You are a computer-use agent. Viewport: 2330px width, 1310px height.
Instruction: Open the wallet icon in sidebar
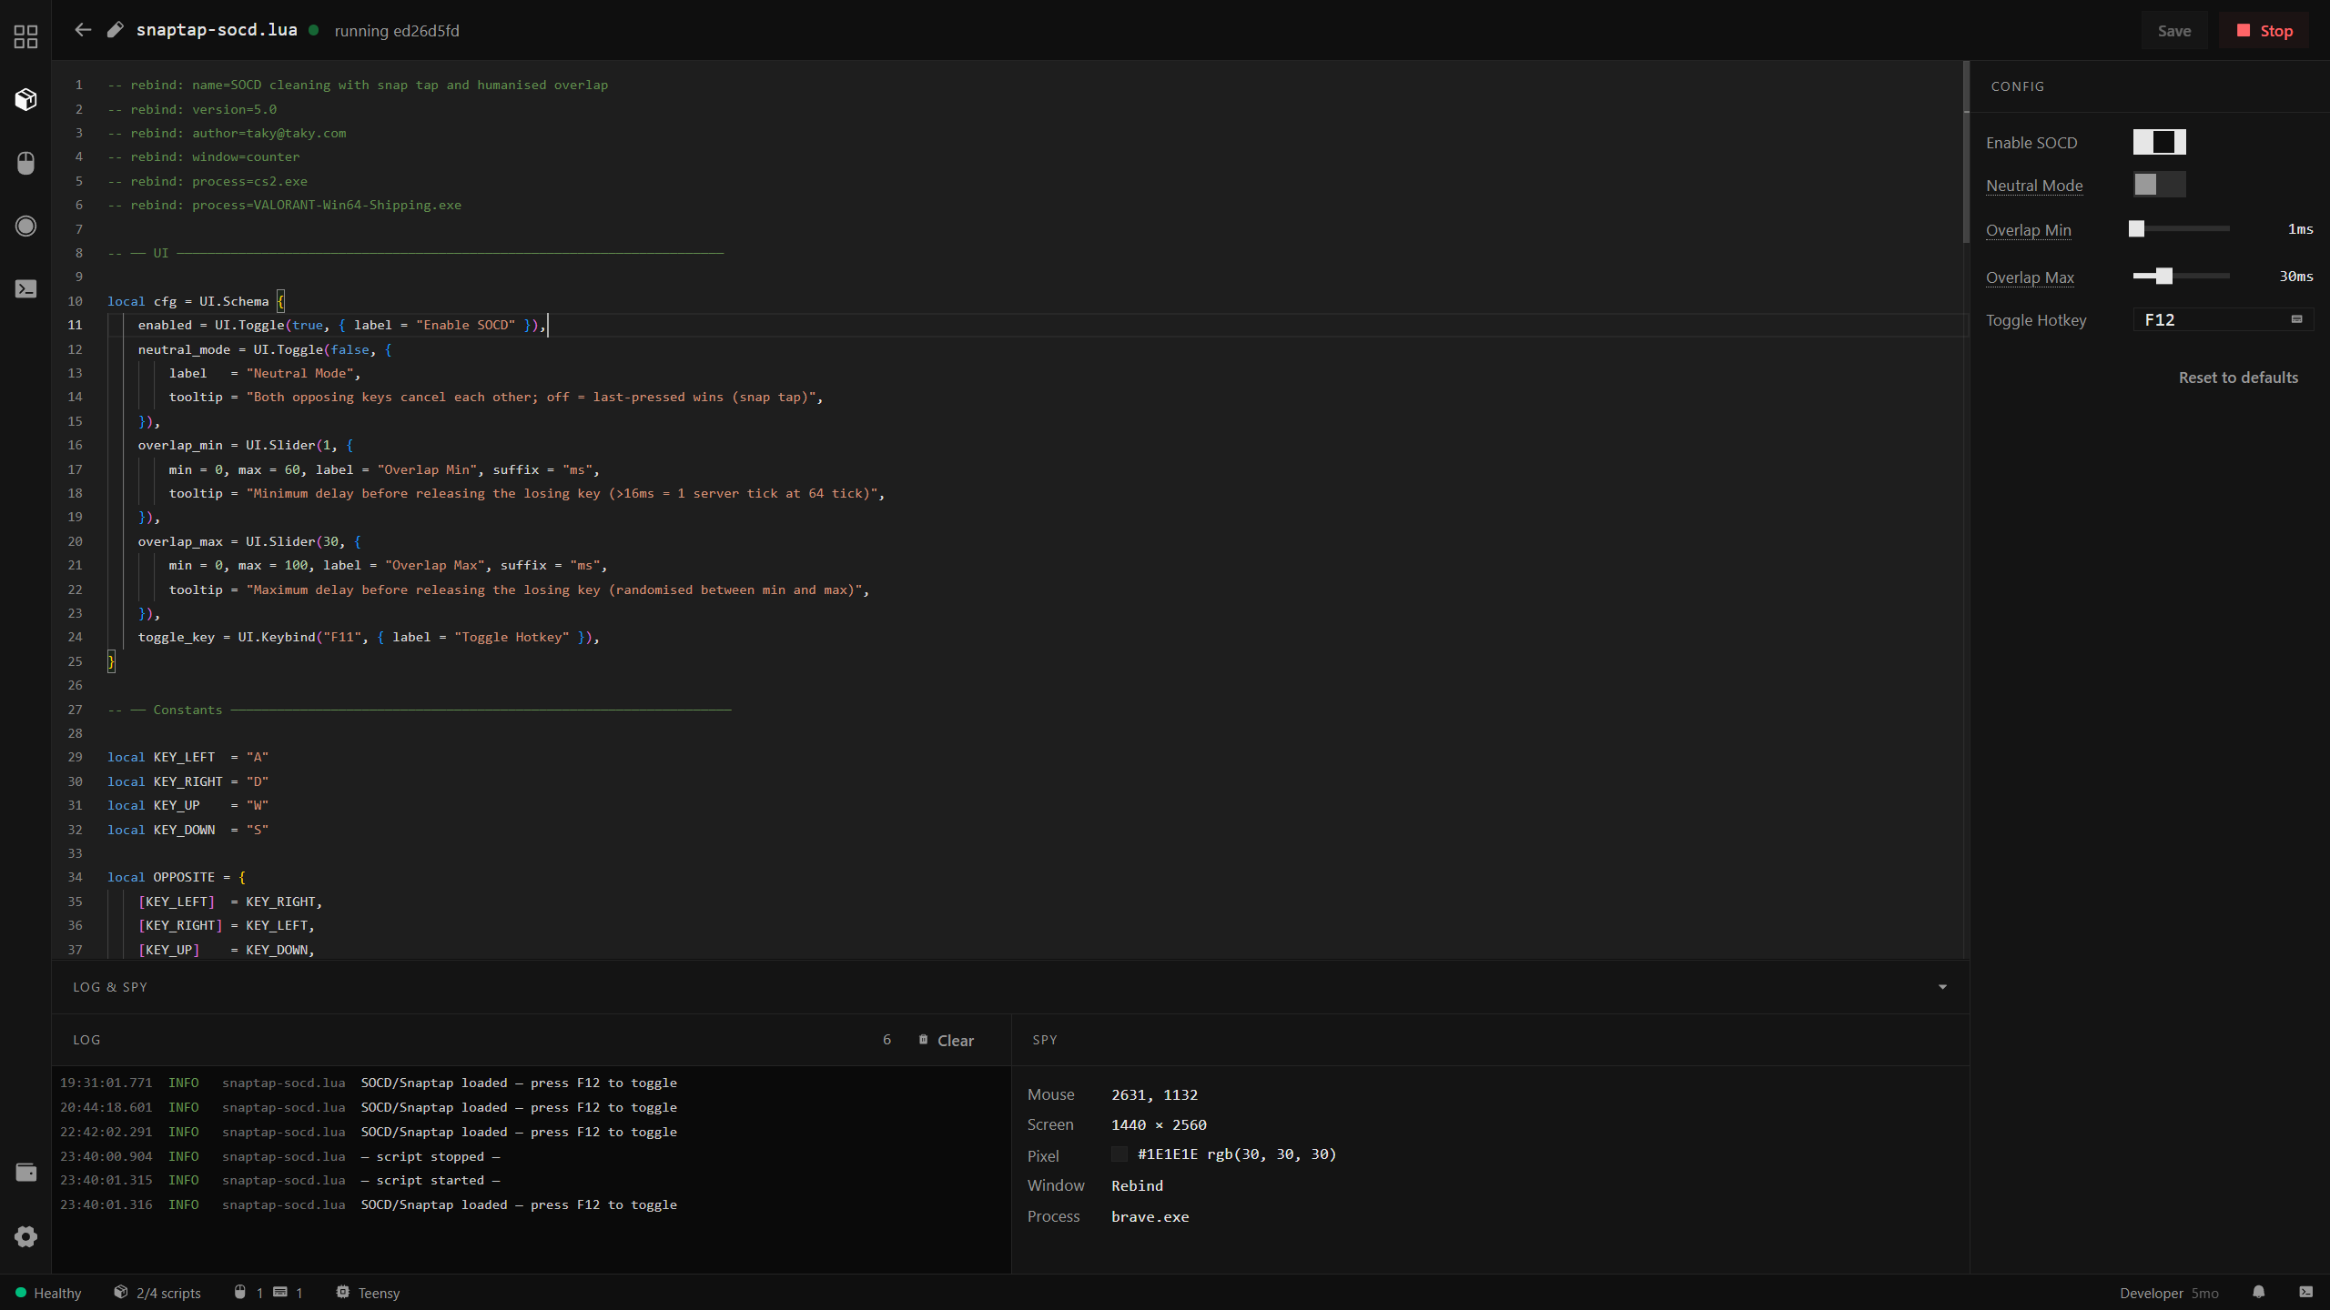pos(25,1172)
